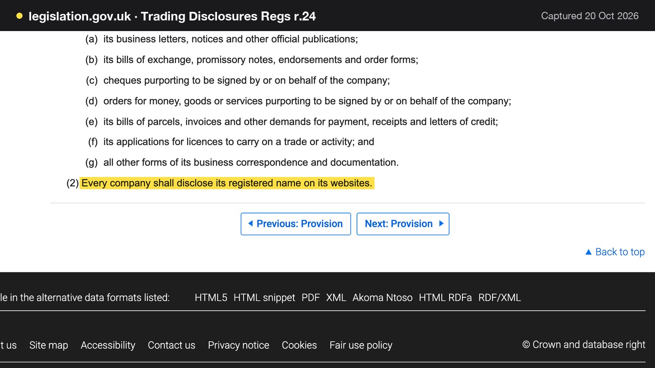Open the HTML5 data format

pyautogui.click(x=211, y=298)
